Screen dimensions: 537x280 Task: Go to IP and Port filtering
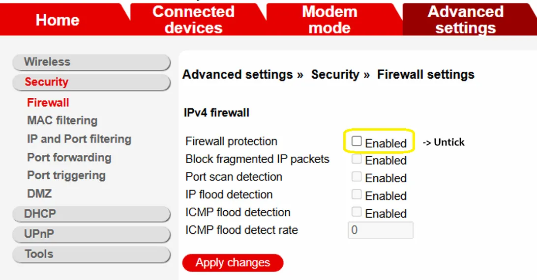[79, 139]
